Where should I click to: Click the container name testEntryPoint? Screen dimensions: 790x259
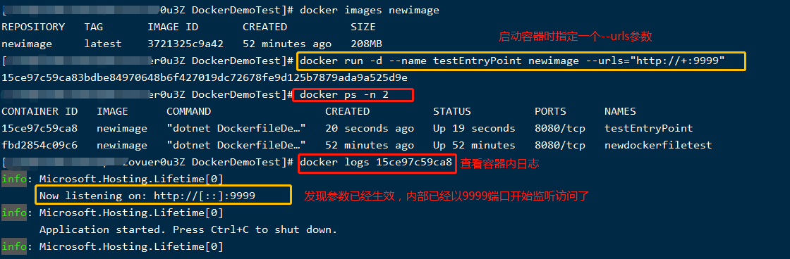coord(649,128)
